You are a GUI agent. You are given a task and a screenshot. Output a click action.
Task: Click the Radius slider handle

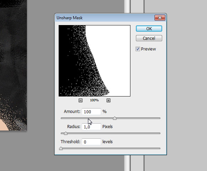pyautogui.click(x=66, y=133)
